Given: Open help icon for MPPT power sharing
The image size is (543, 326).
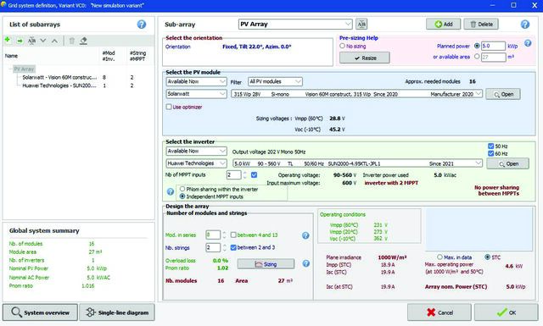Looking at the screenshot, I should (171, 191).
